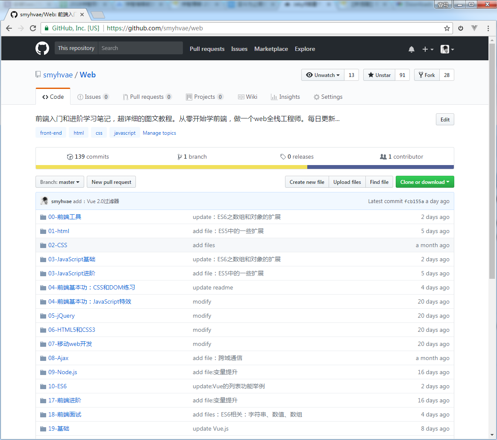
Task: Click the folder icon next to 05-jQuery
Action: tap(43, 316)
